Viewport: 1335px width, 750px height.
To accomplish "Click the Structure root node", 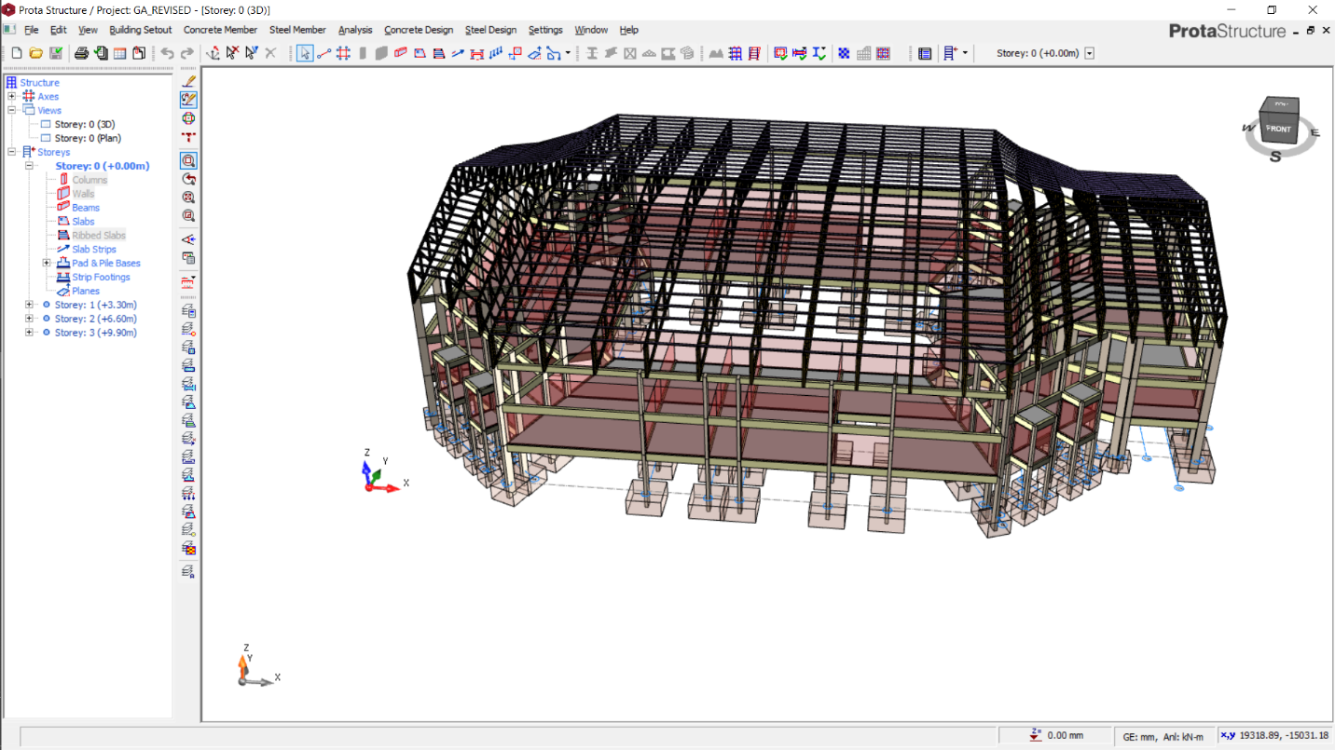I will click(x=39, y=83).
